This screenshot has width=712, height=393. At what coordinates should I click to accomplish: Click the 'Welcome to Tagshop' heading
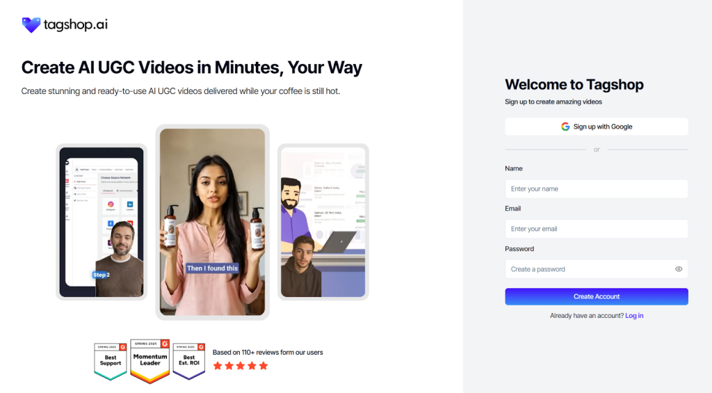(574, 84)
